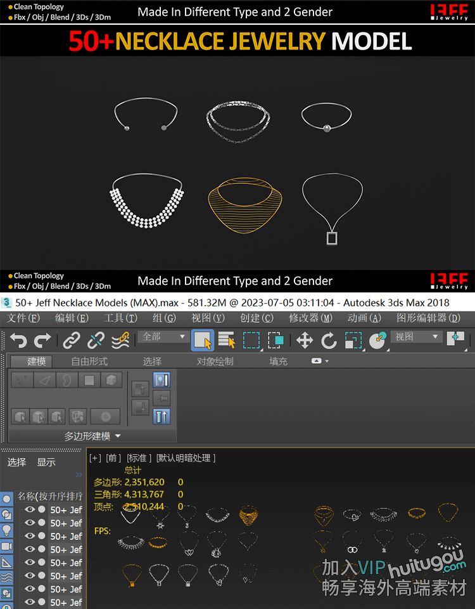Open scene explorer 显示 menu
Viewport: 475px width, 609px height.
46,462
